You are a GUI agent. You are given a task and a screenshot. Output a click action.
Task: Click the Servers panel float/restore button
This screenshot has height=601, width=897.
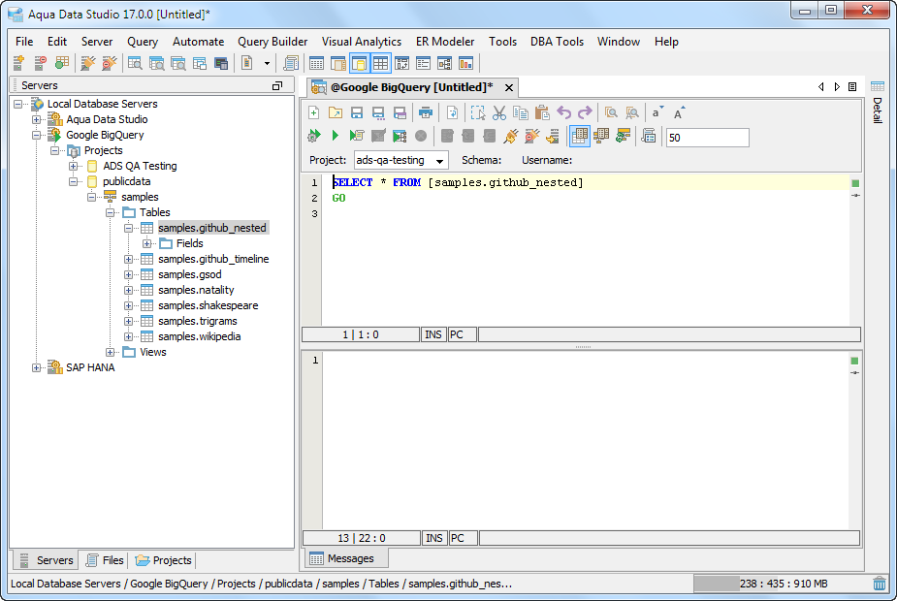(x=277, y=85)
